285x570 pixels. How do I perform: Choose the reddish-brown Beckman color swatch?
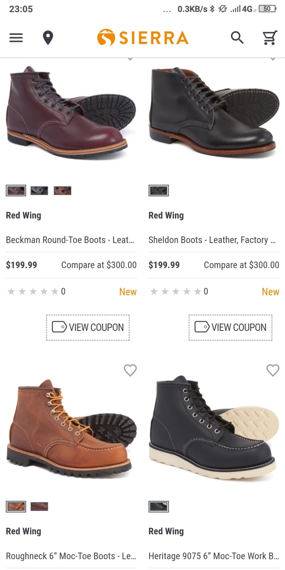(63, 191)
